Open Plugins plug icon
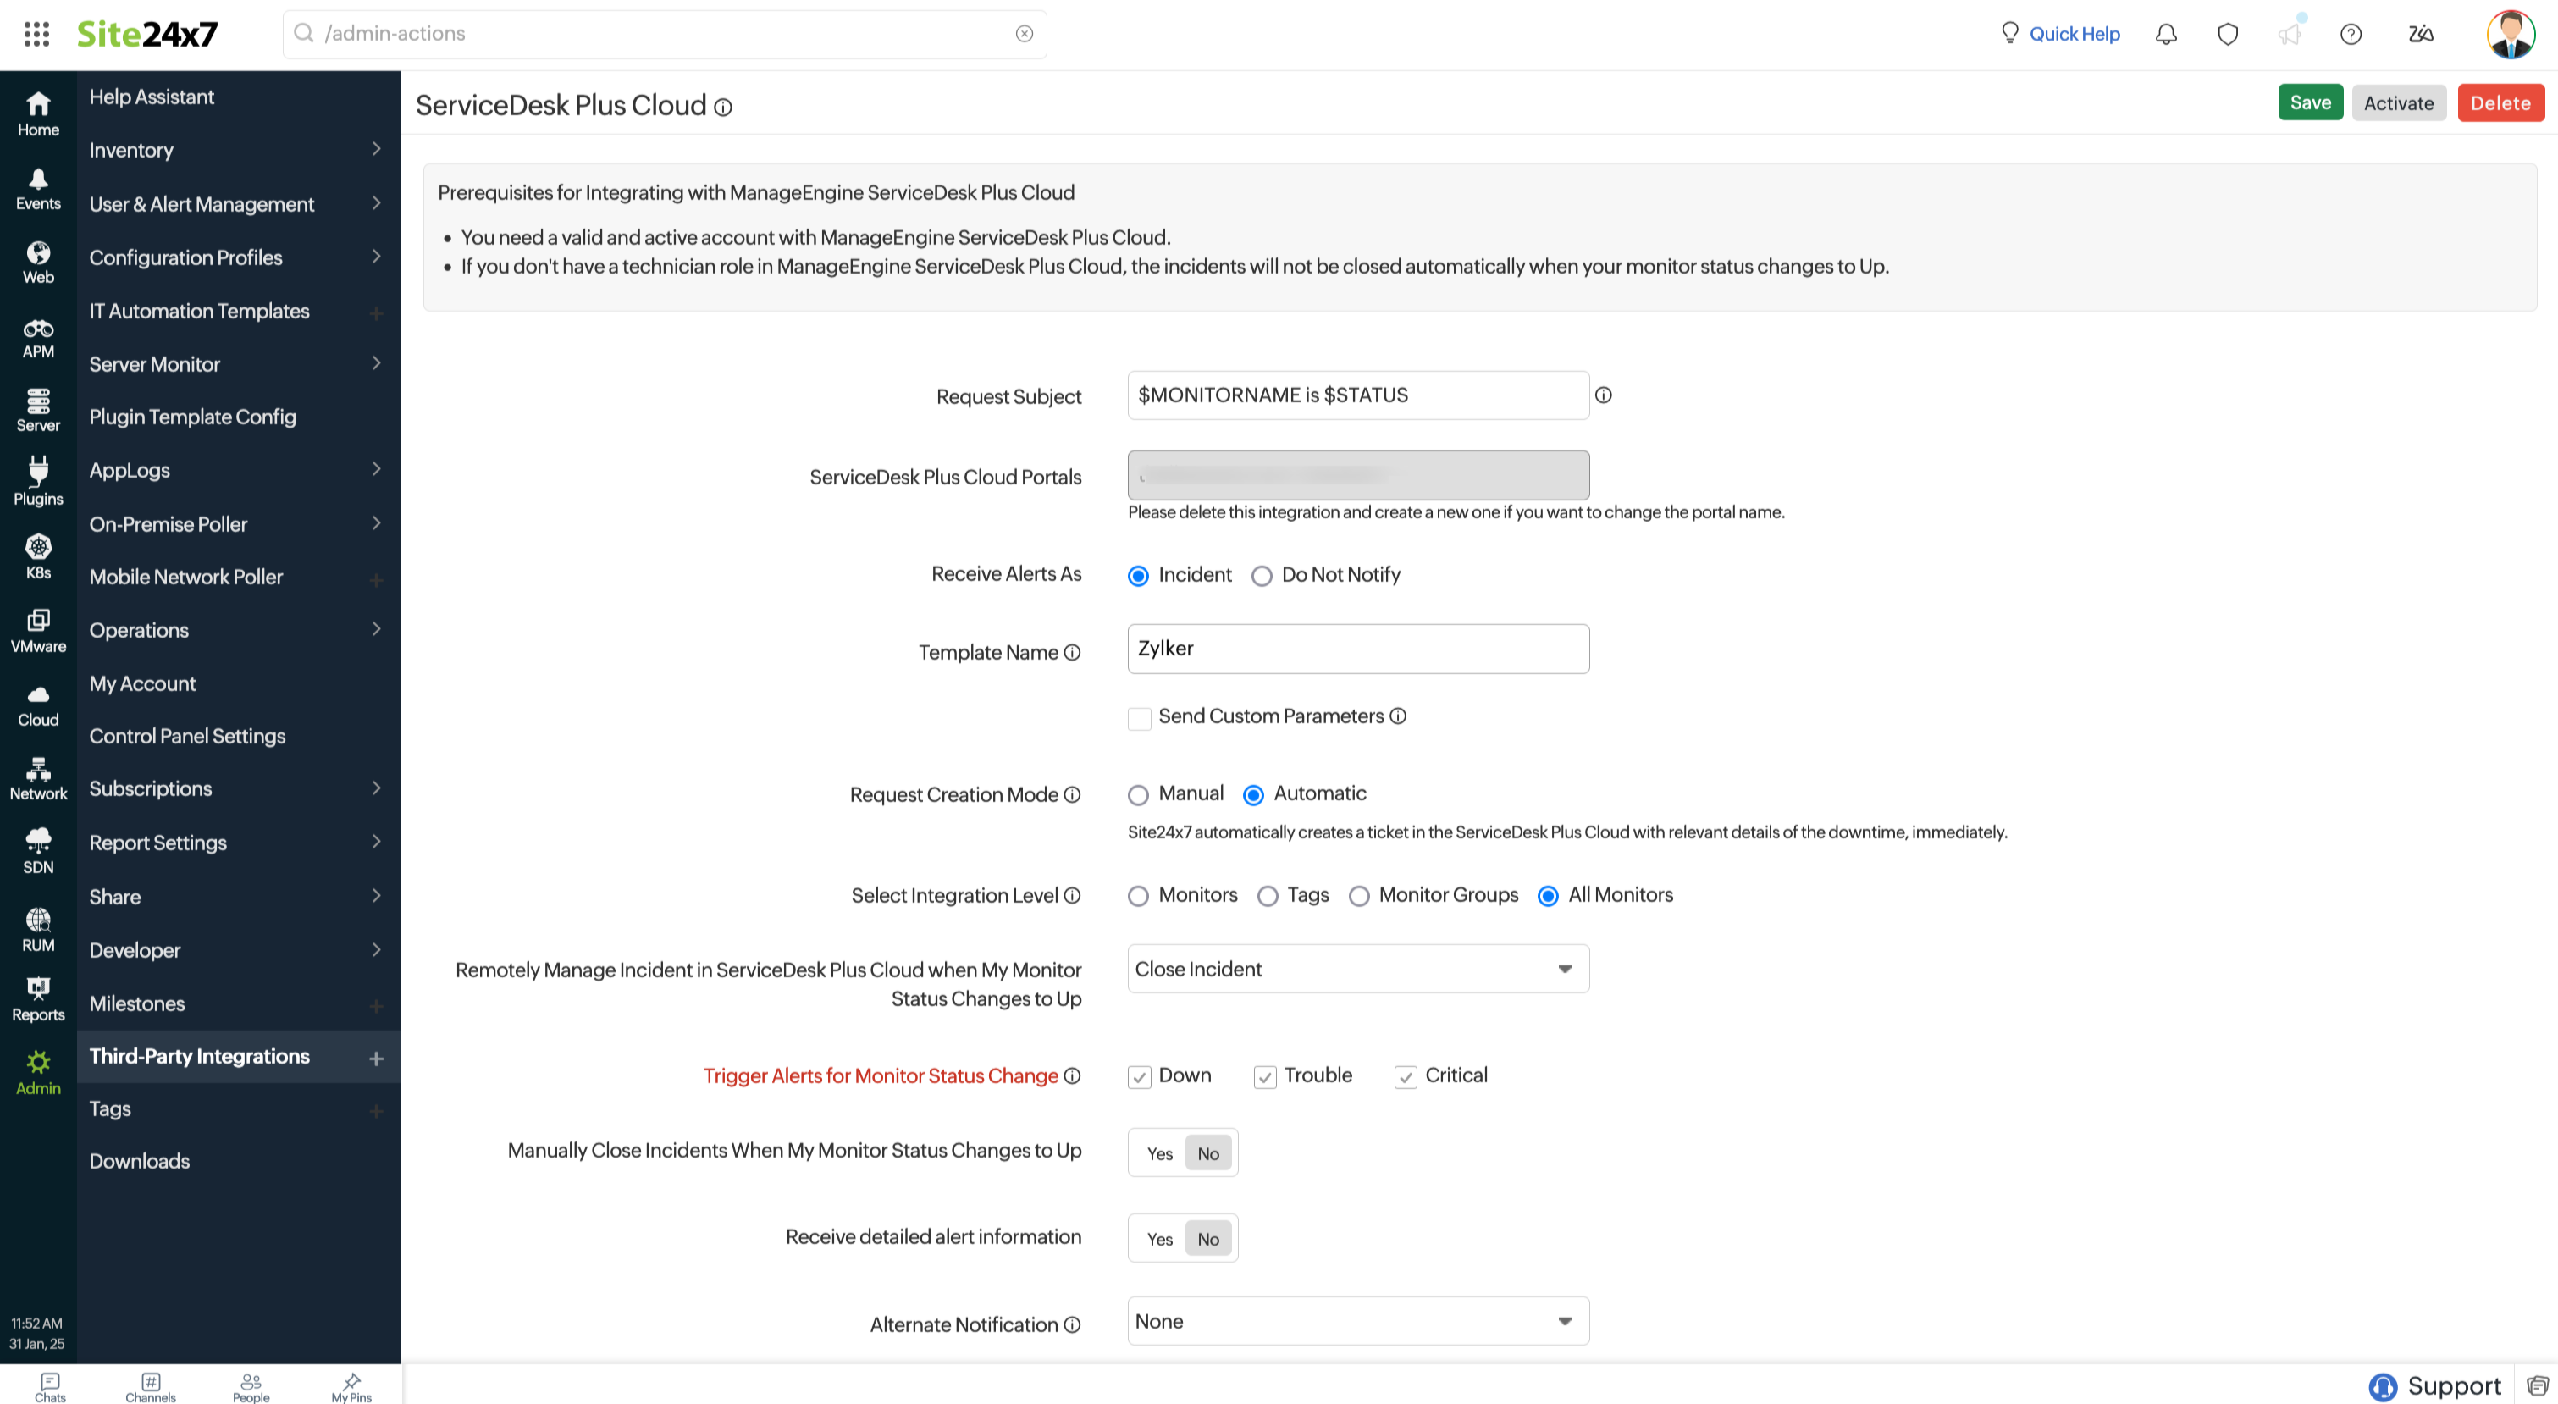Viewport: 2558px width, 1404px height. [38, 484]
